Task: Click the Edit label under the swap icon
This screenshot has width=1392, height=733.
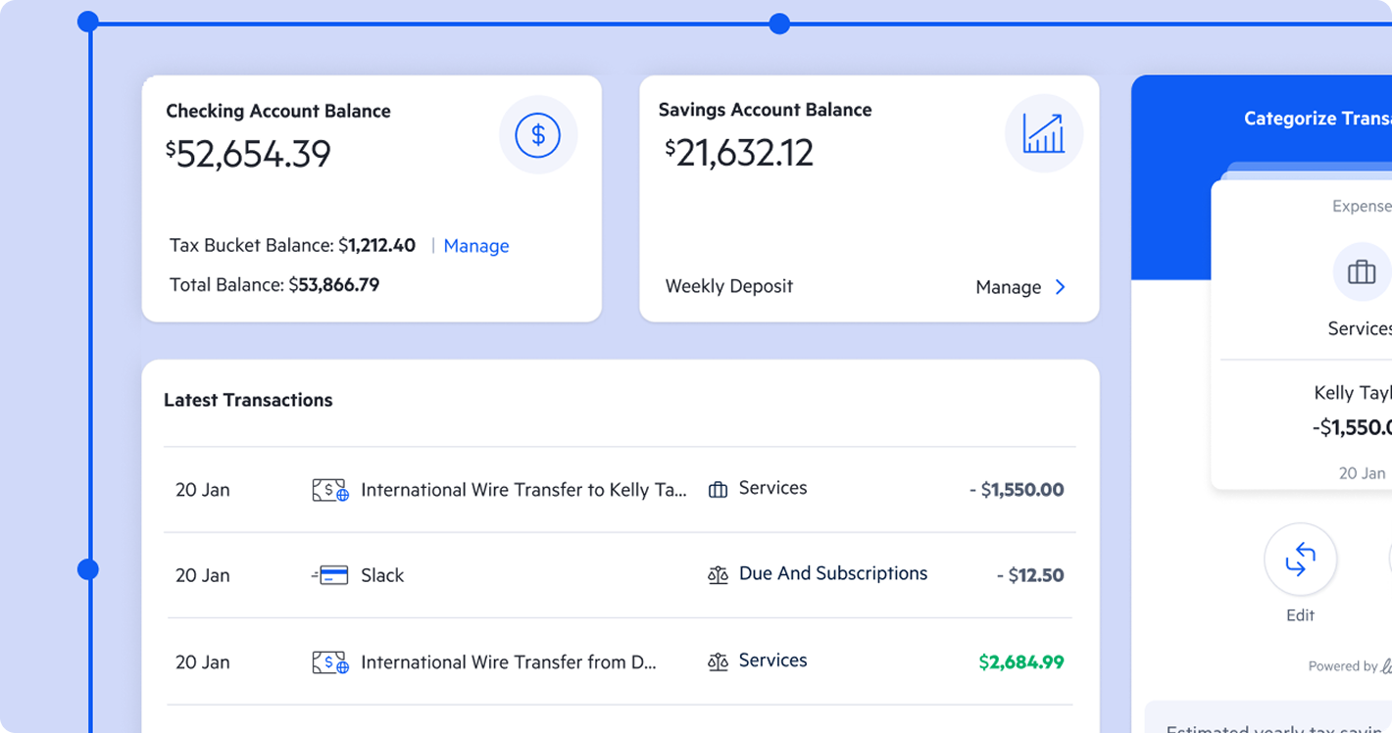Action: (x=1301, y=615)
